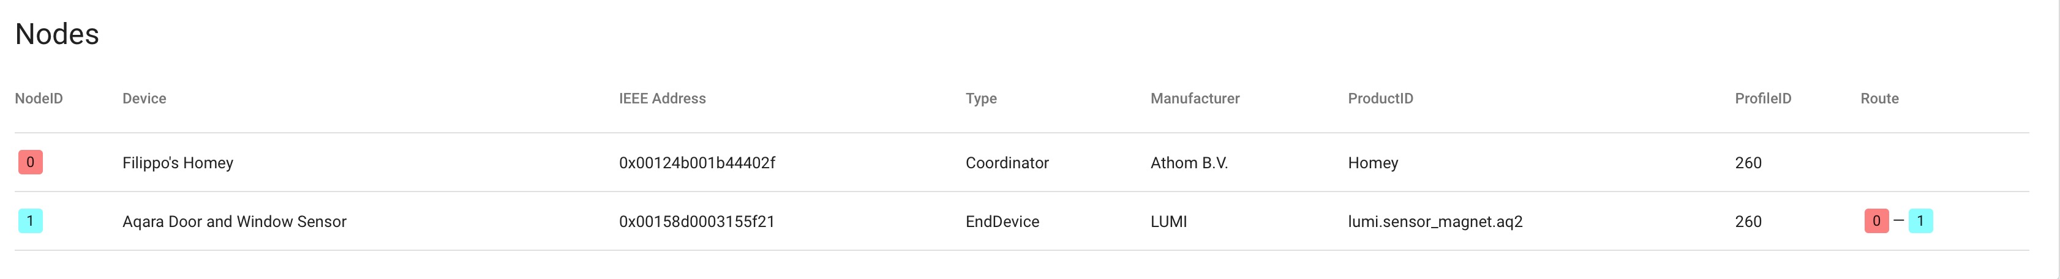The image size is (2060, 279).
Task: Click the ProductID column header
Action: click(1380, 99)
